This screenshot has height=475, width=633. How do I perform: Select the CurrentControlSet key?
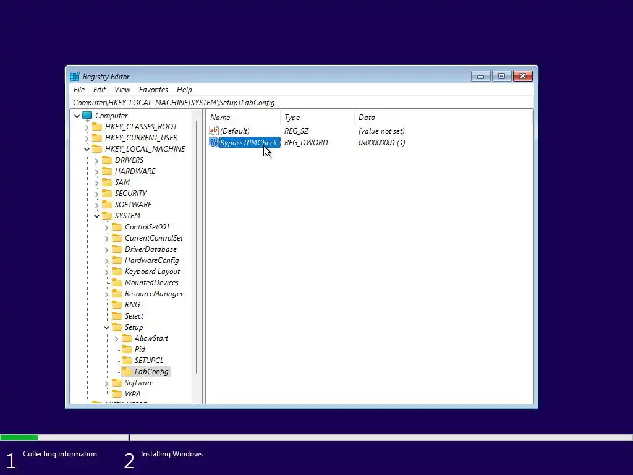(154, 238)
